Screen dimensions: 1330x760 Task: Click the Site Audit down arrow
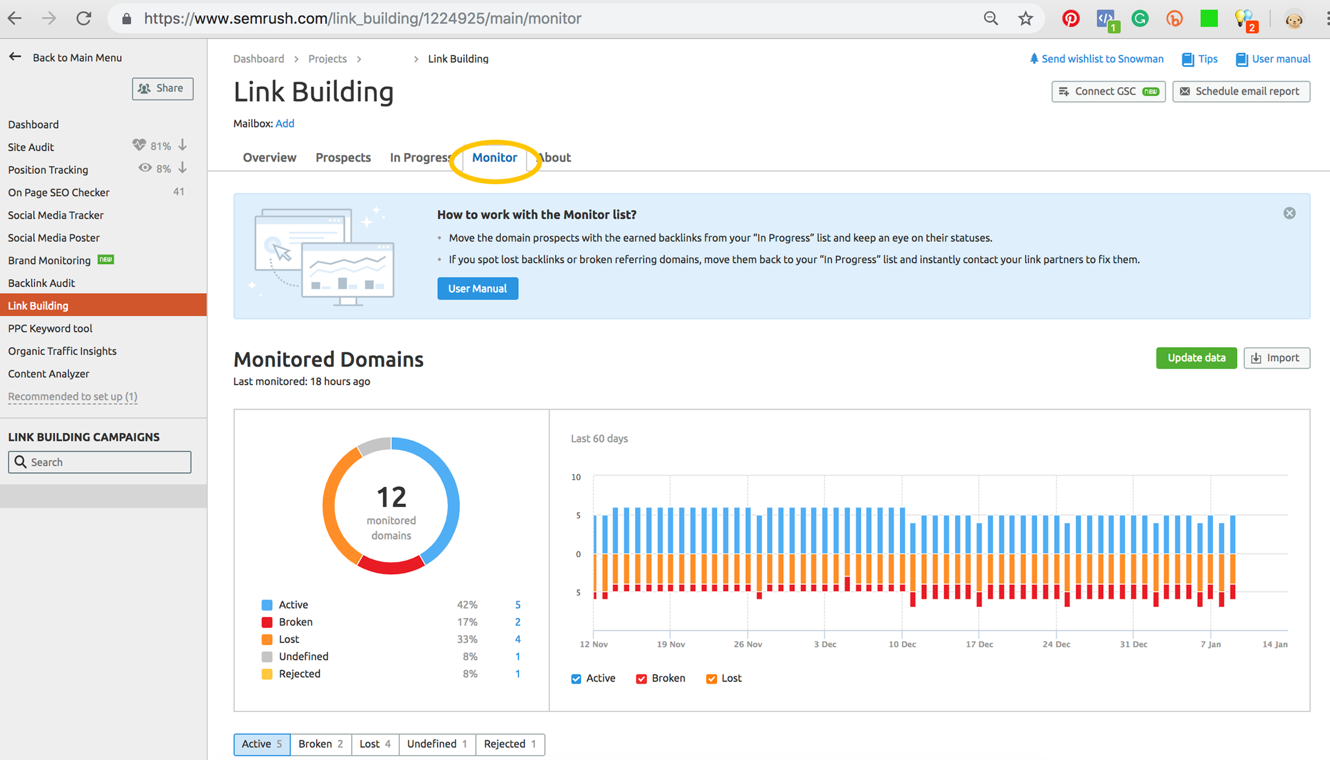coord(183,144)
